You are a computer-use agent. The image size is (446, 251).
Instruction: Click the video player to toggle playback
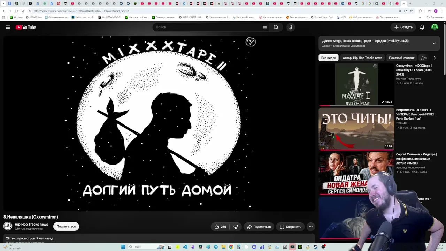tap(159, 123)
